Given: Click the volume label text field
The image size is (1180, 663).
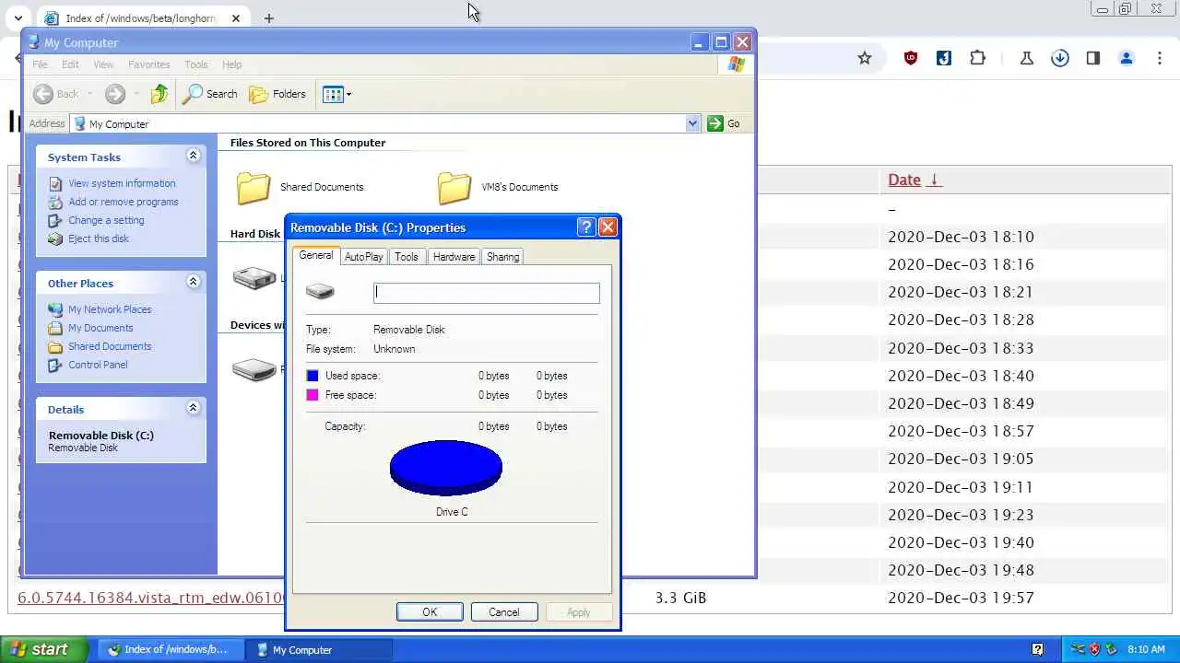Looking at the screenshot, I should [487, 293].
